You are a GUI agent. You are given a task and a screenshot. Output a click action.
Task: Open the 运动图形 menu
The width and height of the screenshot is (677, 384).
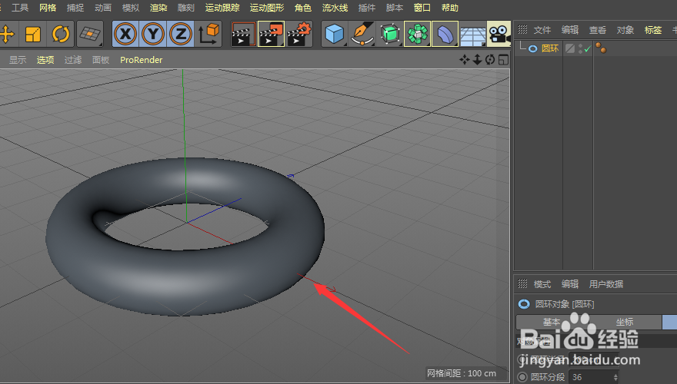tap(267, 8)
